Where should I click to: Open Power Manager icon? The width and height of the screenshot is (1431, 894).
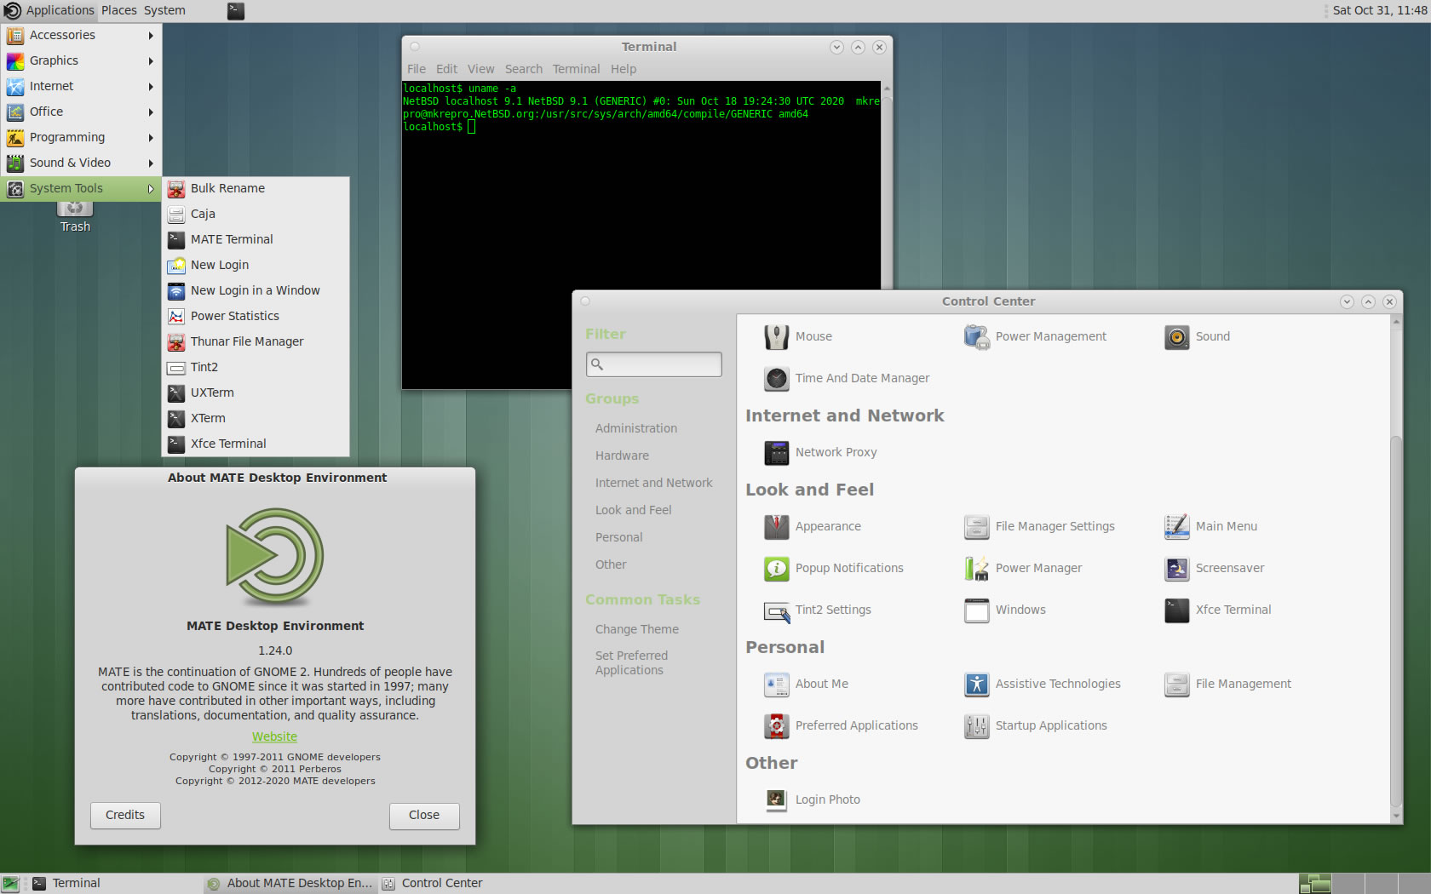pyautogui.click(x=976, y=569)
